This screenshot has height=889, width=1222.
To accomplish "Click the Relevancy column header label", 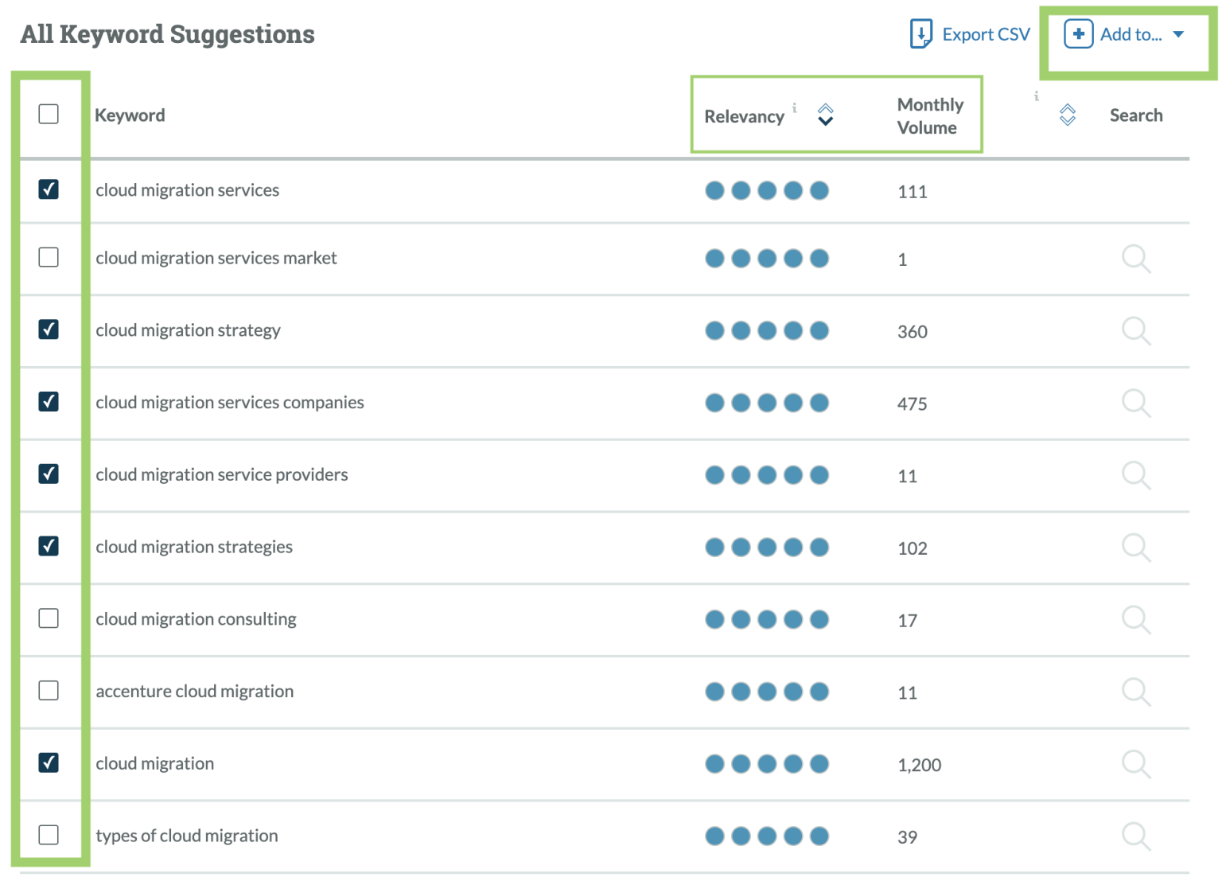I will pos(744,116).
